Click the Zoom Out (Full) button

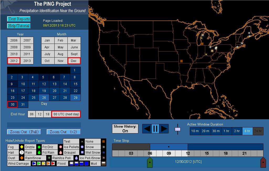(23, 132)
